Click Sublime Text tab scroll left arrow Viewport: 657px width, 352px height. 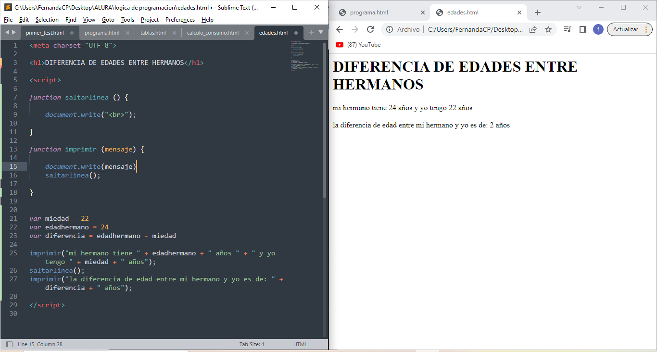7,32
